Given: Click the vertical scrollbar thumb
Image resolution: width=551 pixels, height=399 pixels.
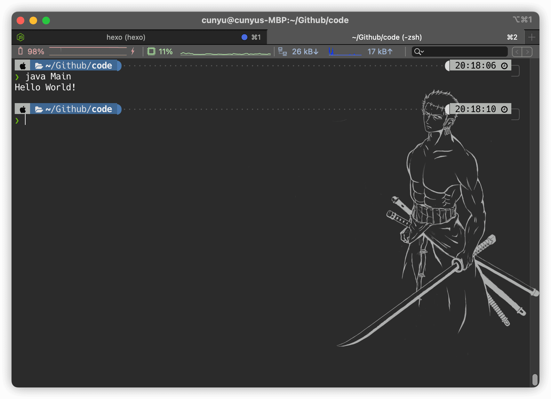Looking at the screenshot, I should (535, 380).
